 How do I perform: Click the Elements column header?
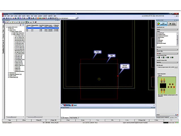click(x=57, y=25)
